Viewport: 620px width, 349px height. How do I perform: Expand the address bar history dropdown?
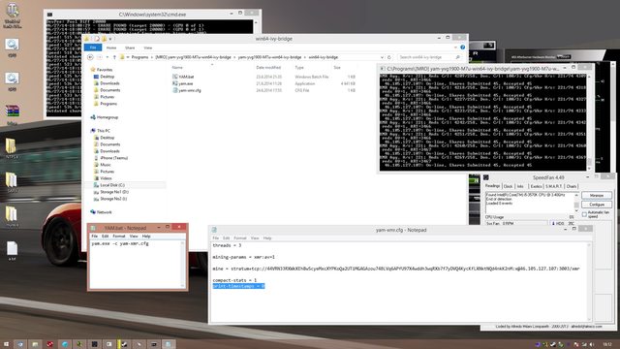coord(382,57)
